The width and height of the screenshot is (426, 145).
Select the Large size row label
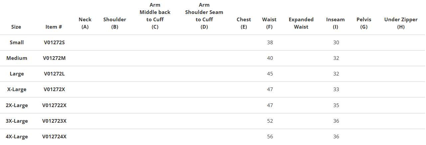pos(17,74)
